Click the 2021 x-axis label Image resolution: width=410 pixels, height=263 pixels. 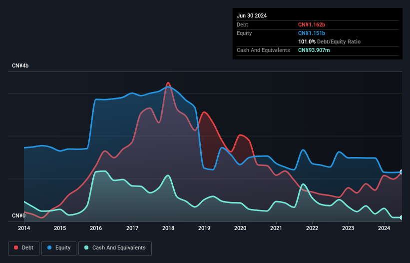[x=276, y=228]
